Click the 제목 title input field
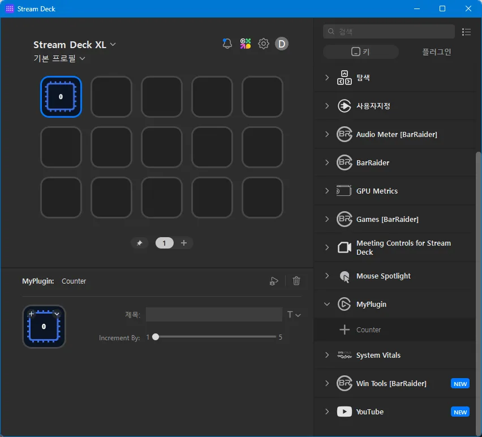 pyautogui.click(x=213, y=315)
